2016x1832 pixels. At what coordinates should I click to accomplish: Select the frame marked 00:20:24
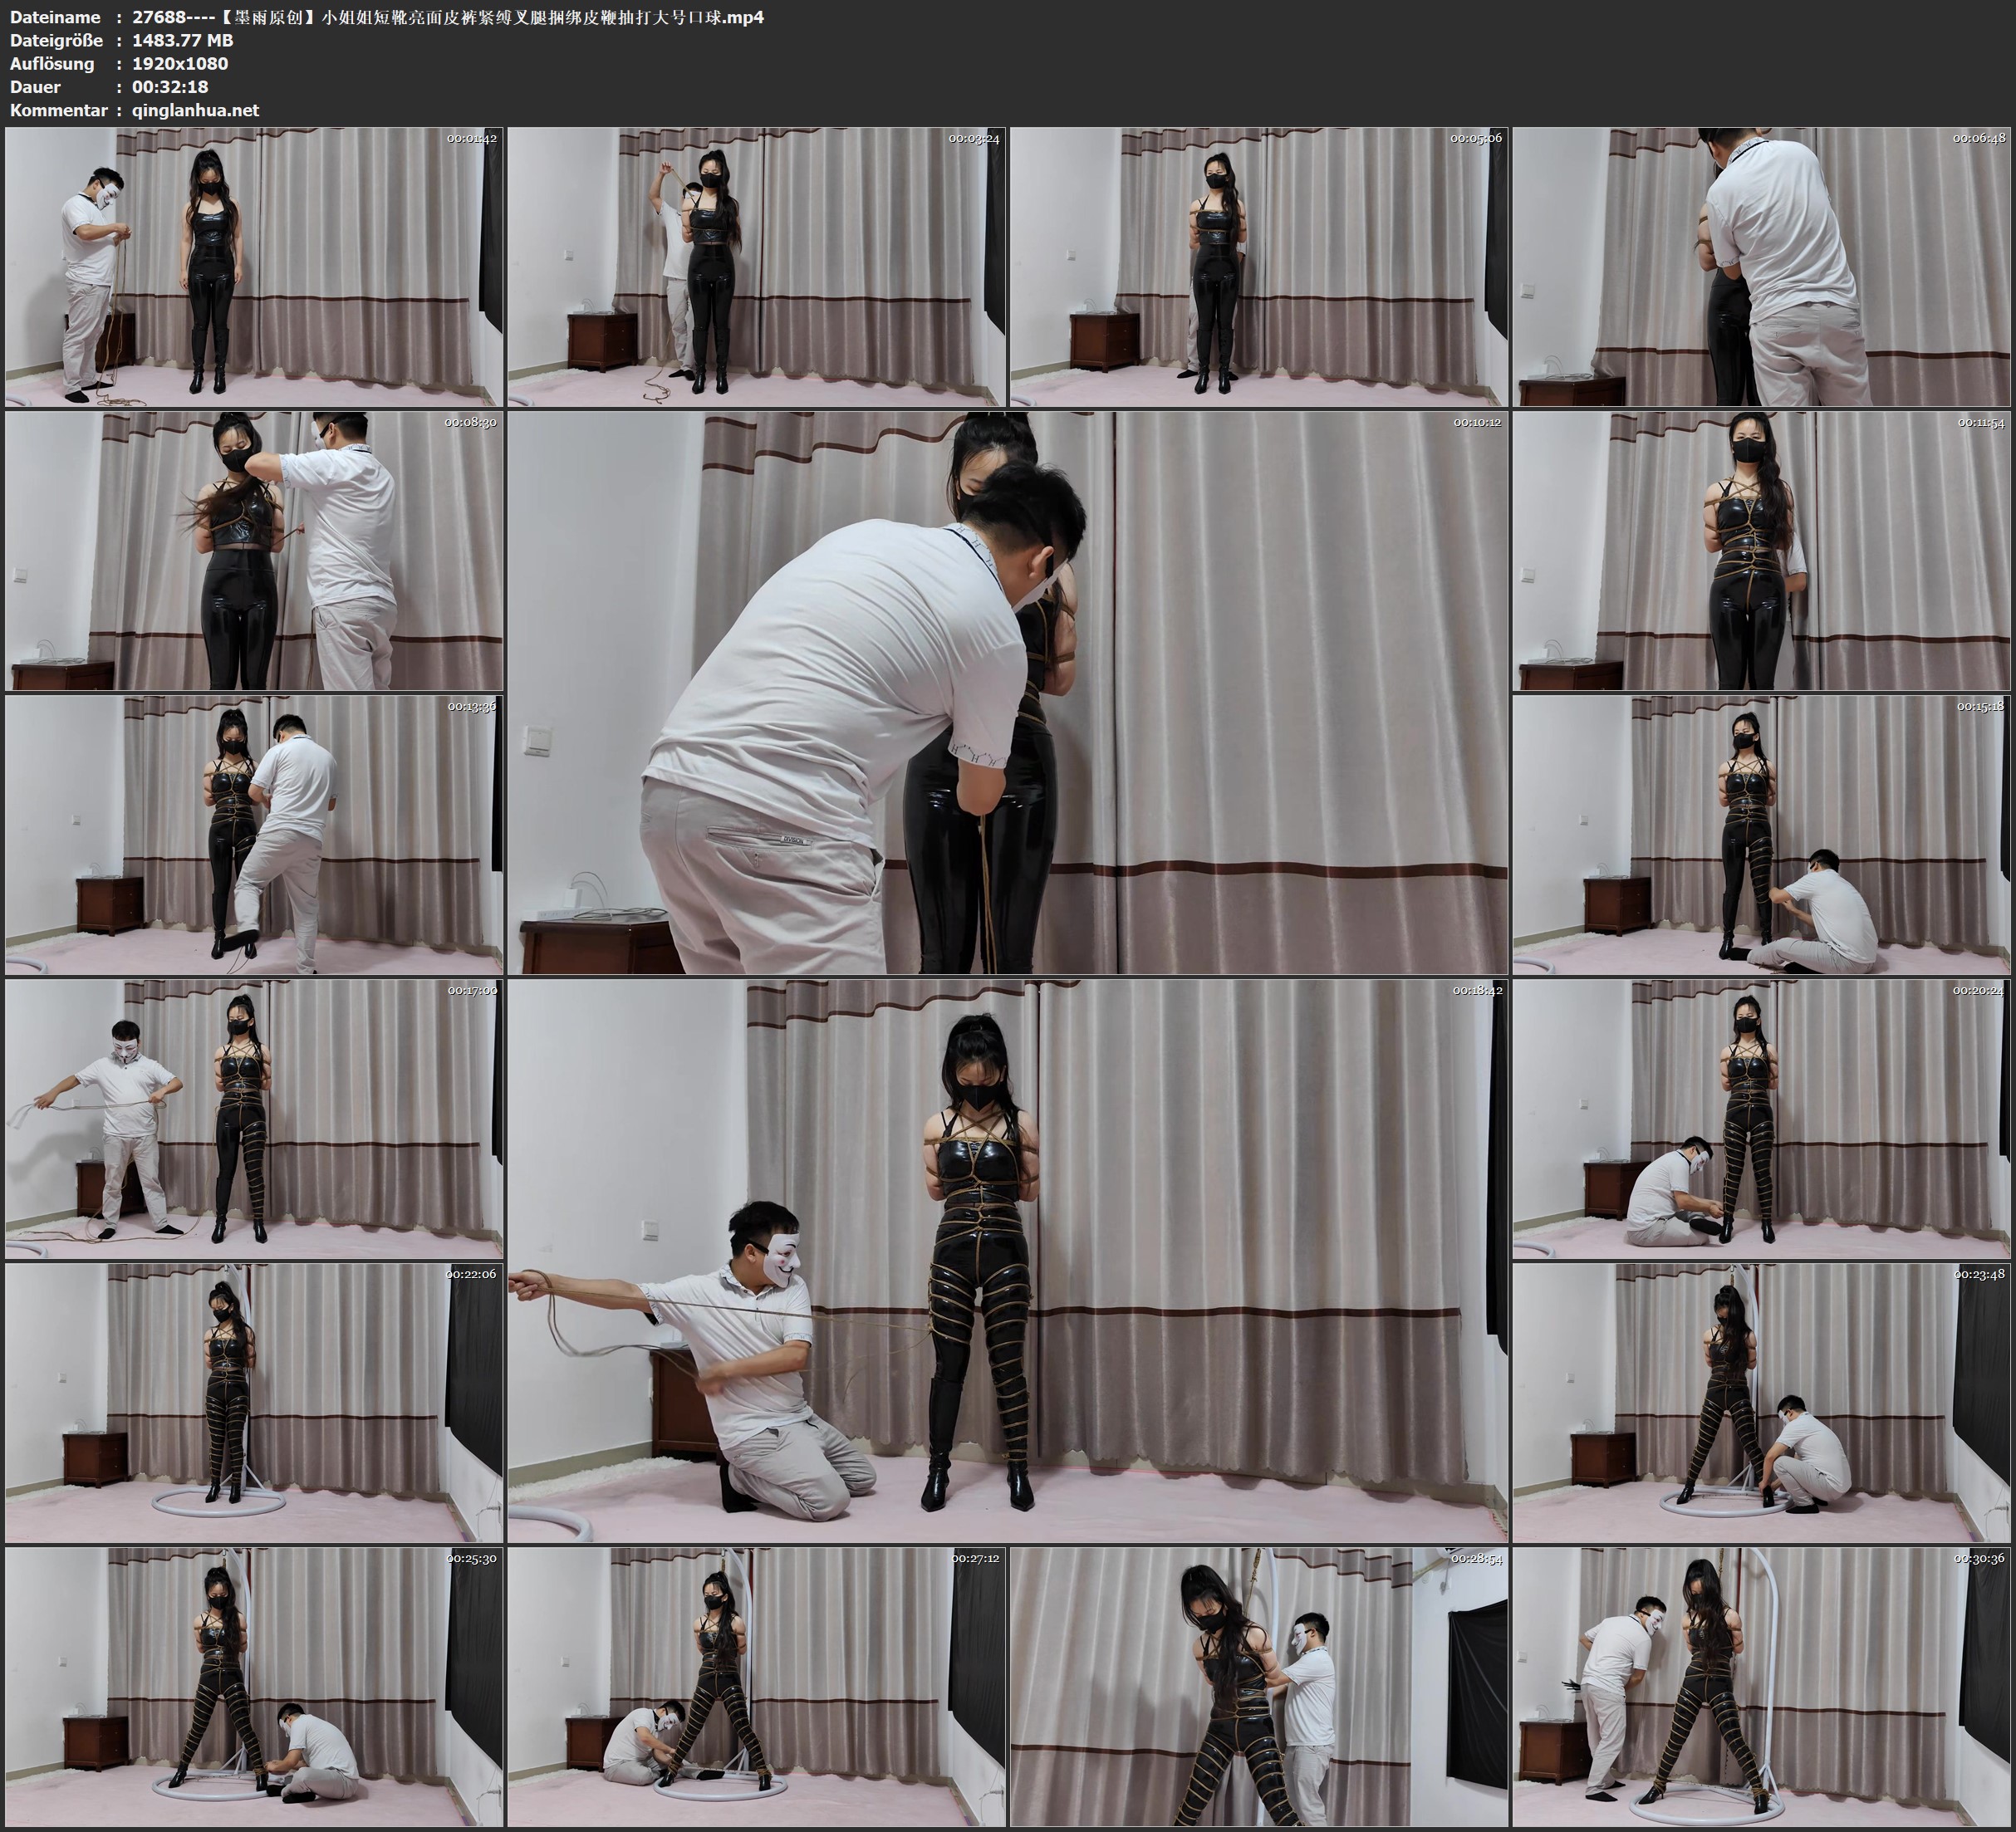click(x=1761, y=1119)
